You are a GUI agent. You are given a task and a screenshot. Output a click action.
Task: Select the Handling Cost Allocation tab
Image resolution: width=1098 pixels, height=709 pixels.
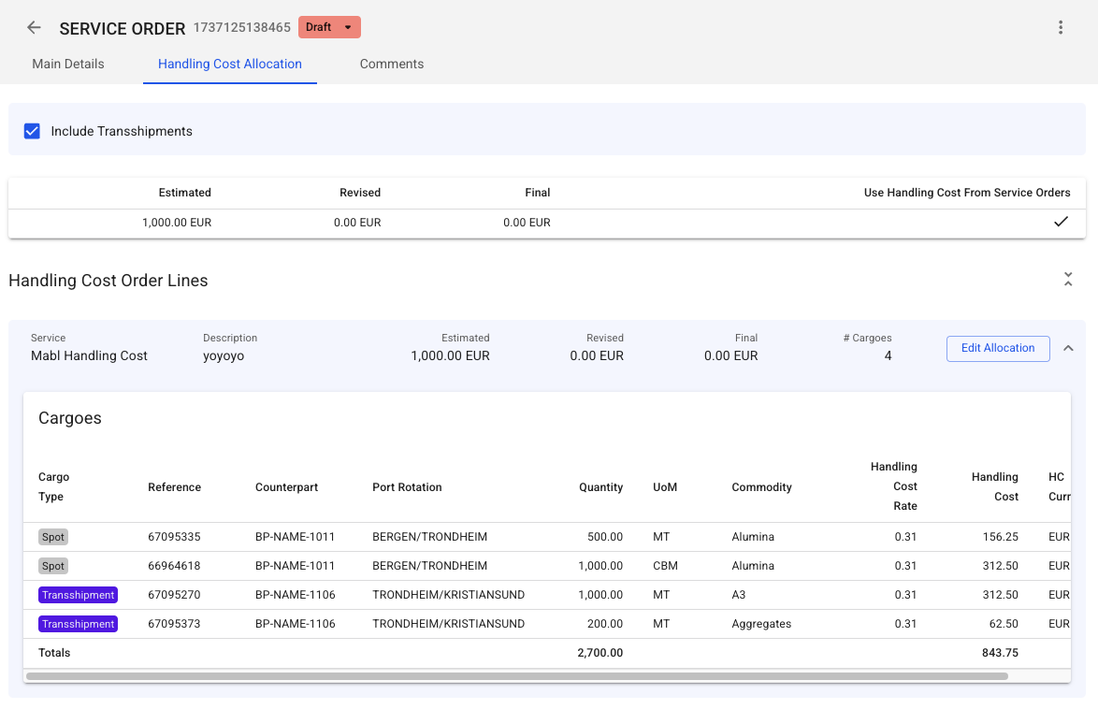click(230, 64)
